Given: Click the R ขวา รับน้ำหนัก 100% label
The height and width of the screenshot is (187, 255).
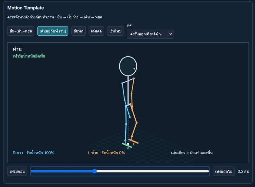Looking at the screenshot, I should click(x=33, y=153).
